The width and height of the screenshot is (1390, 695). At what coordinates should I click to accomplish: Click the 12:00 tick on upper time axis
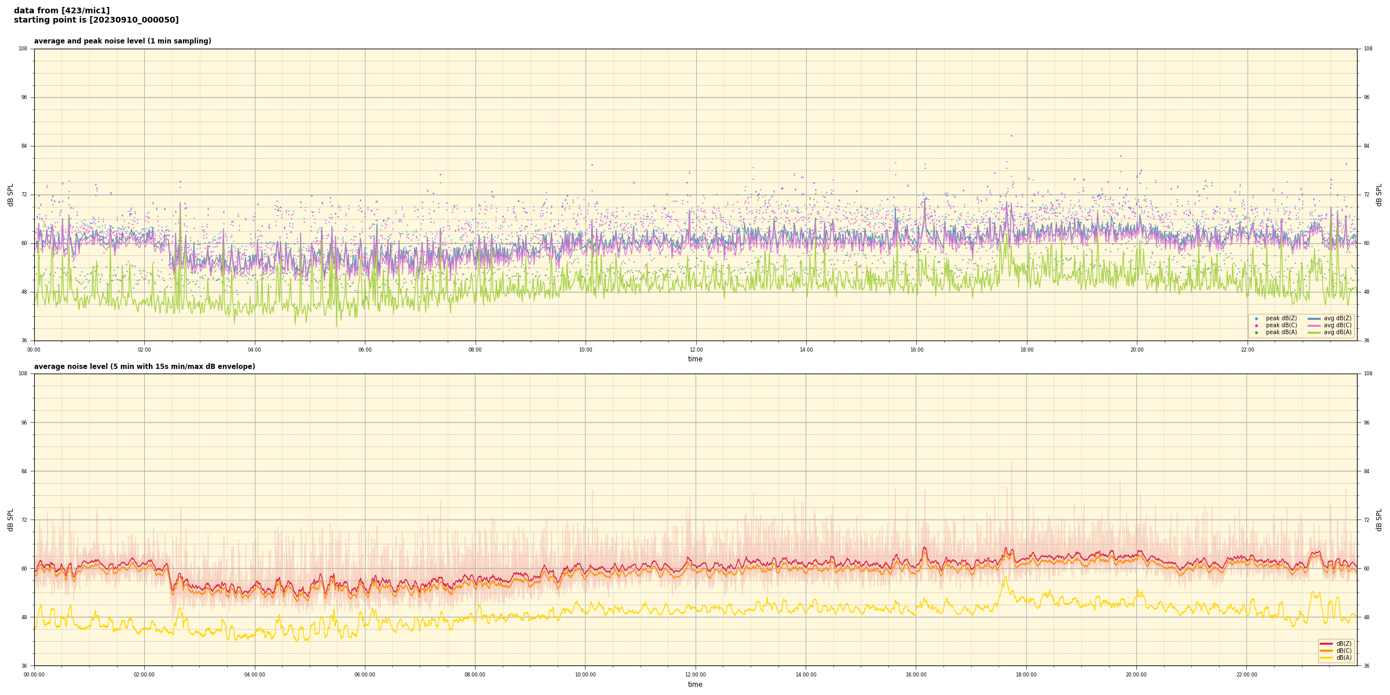(x=696, y=350)
